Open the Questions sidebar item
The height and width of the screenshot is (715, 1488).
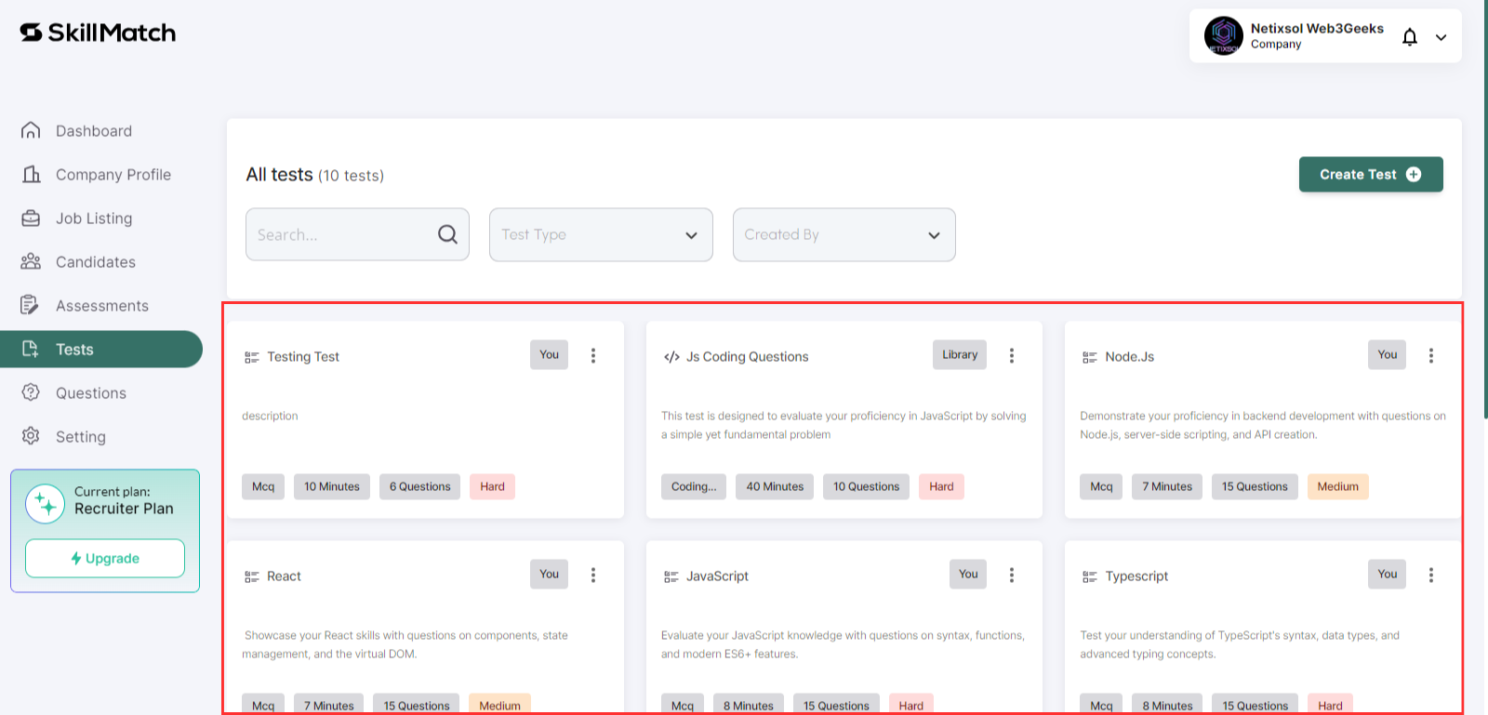(93, 393)
